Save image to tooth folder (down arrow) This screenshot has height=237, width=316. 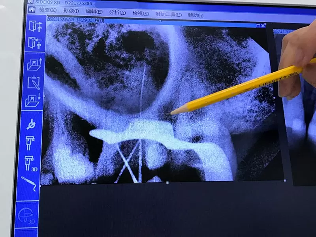(x=34, y=100)
